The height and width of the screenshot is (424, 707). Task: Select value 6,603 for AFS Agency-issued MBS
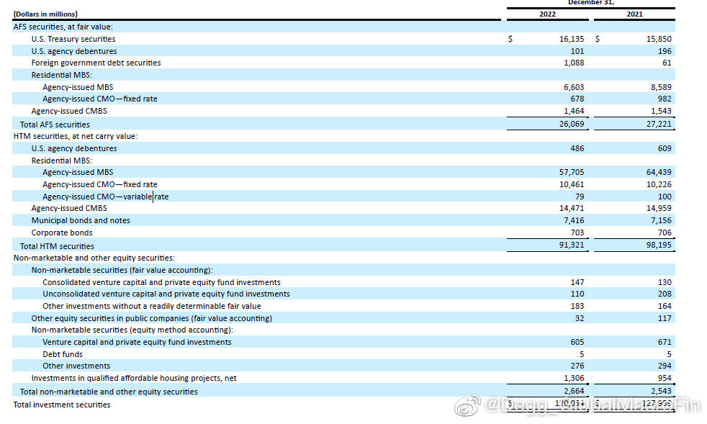pyautogui.click(x=574, y=87)
